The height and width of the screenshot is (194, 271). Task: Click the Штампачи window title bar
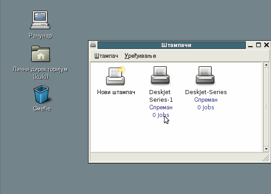[172, 45]
